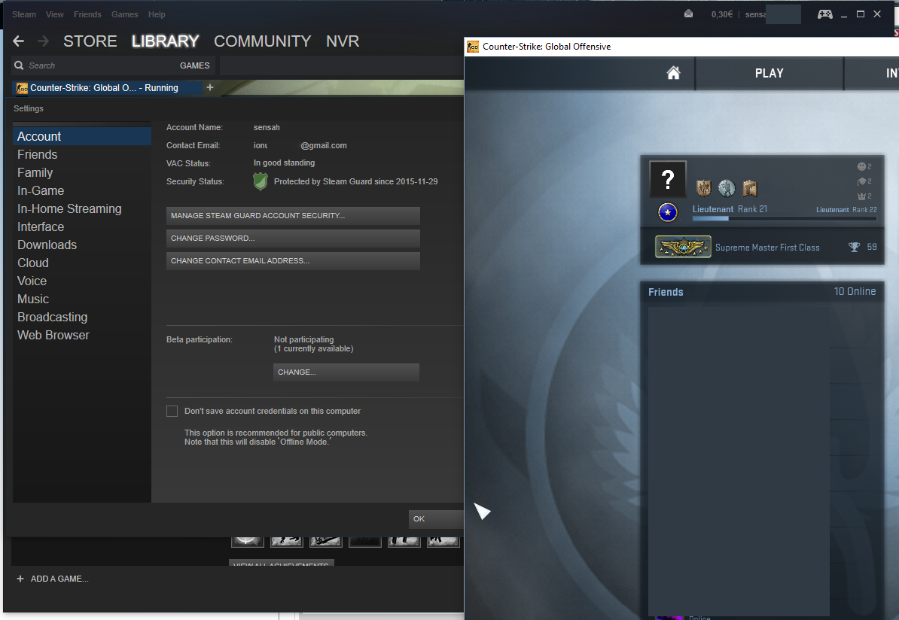
Task: Open the Steam menu
Action: click(24, 14)
